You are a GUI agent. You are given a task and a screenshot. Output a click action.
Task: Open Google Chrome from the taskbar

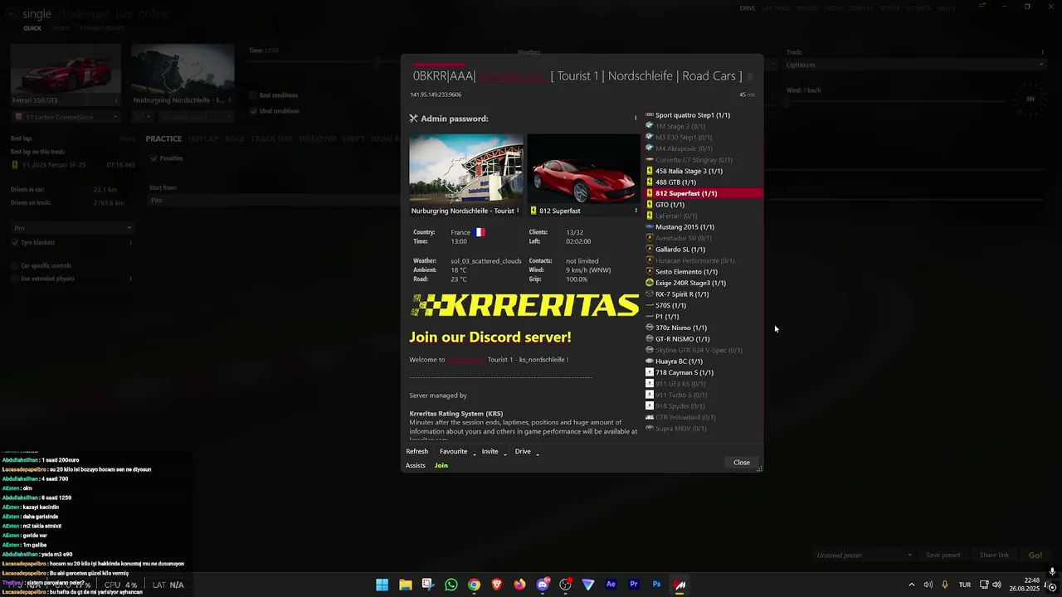(x=474, y=585)
